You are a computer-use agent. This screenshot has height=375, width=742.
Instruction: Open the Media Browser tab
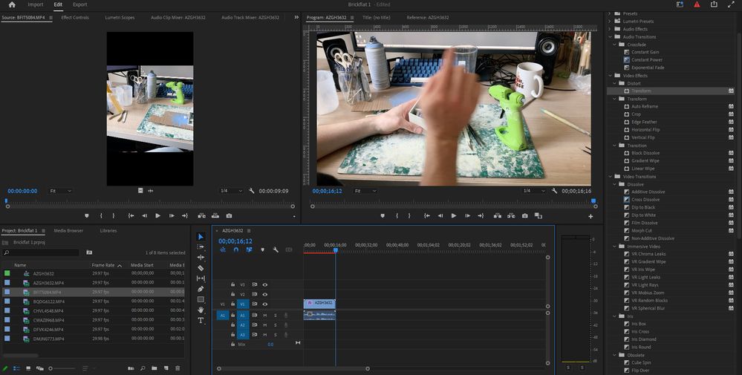point(68,230)
